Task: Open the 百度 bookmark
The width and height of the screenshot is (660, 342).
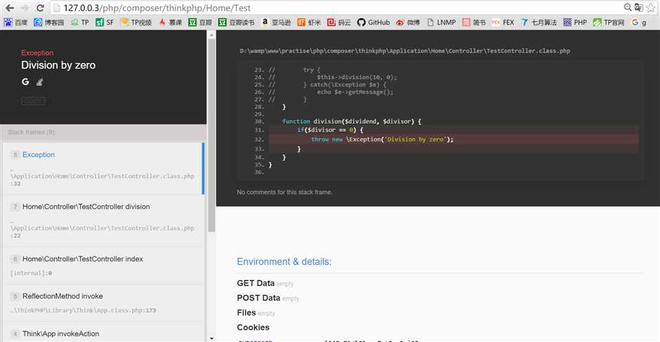Action: point(15,22)
